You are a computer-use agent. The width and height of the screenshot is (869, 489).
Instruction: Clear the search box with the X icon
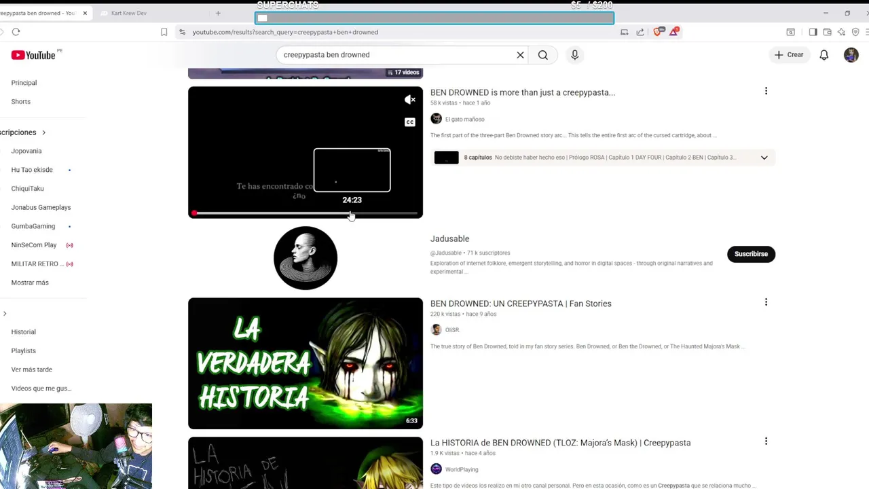[x=521, y=55]
